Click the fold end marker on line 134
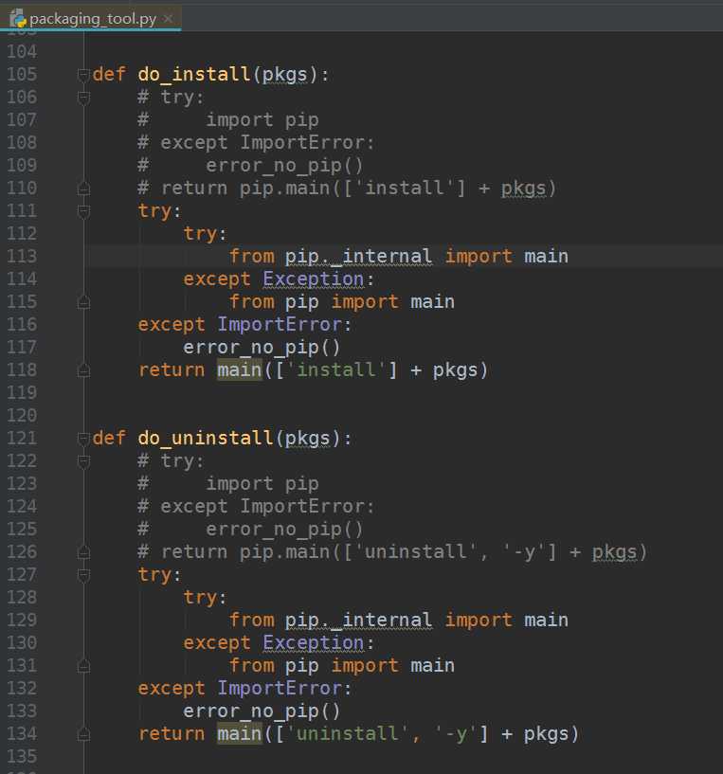This screenshot has height=774, width=723. (x=83, y=733)
